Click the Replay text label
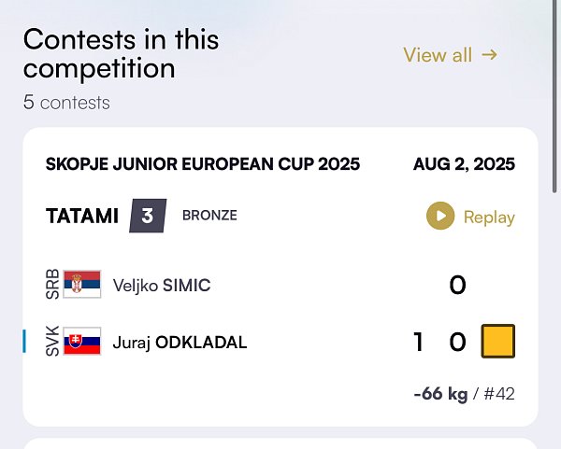Viewport: 561px width, 449px height. tap(489, 217)
